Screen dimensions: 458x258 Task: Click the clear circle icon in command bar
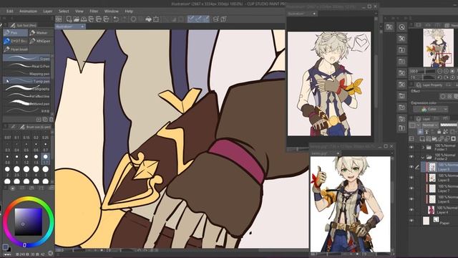(134, 19)
